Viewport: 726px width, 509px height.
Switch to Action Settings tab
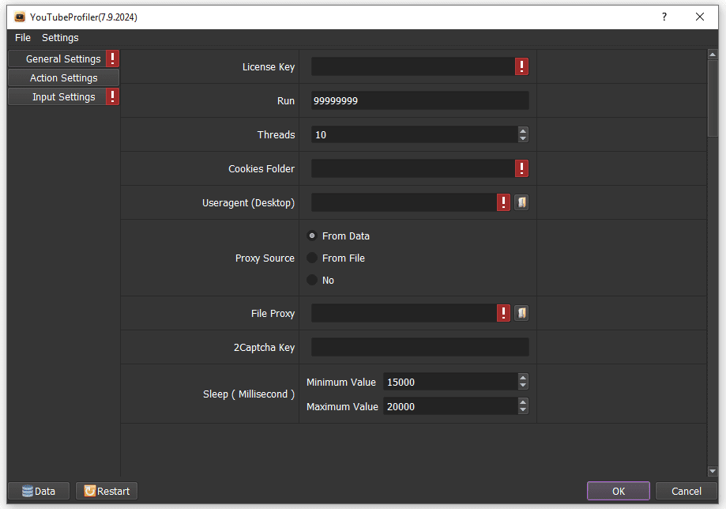[63, 77]
